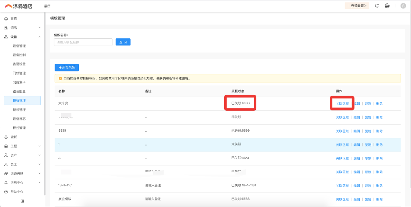The image size is (411, 207).
Task: Click 复制 link for 大床房 row
Action: (368, 104)
